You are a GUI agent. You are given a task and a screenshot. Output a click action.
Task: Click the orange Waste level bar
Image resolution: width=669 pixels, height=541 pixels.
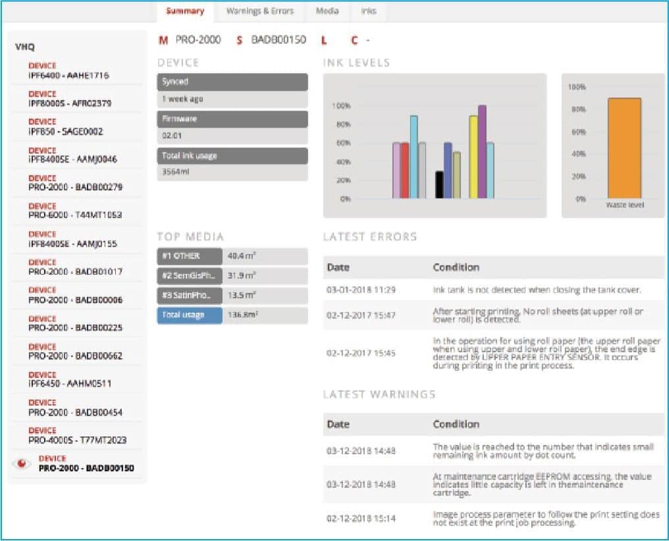(x=624, y=148)
